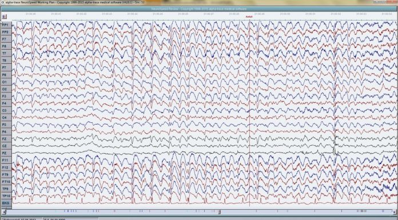This screenshot has width=398, height=220.
Task: Select the TP9 channel label
Action: pos(6,189)
